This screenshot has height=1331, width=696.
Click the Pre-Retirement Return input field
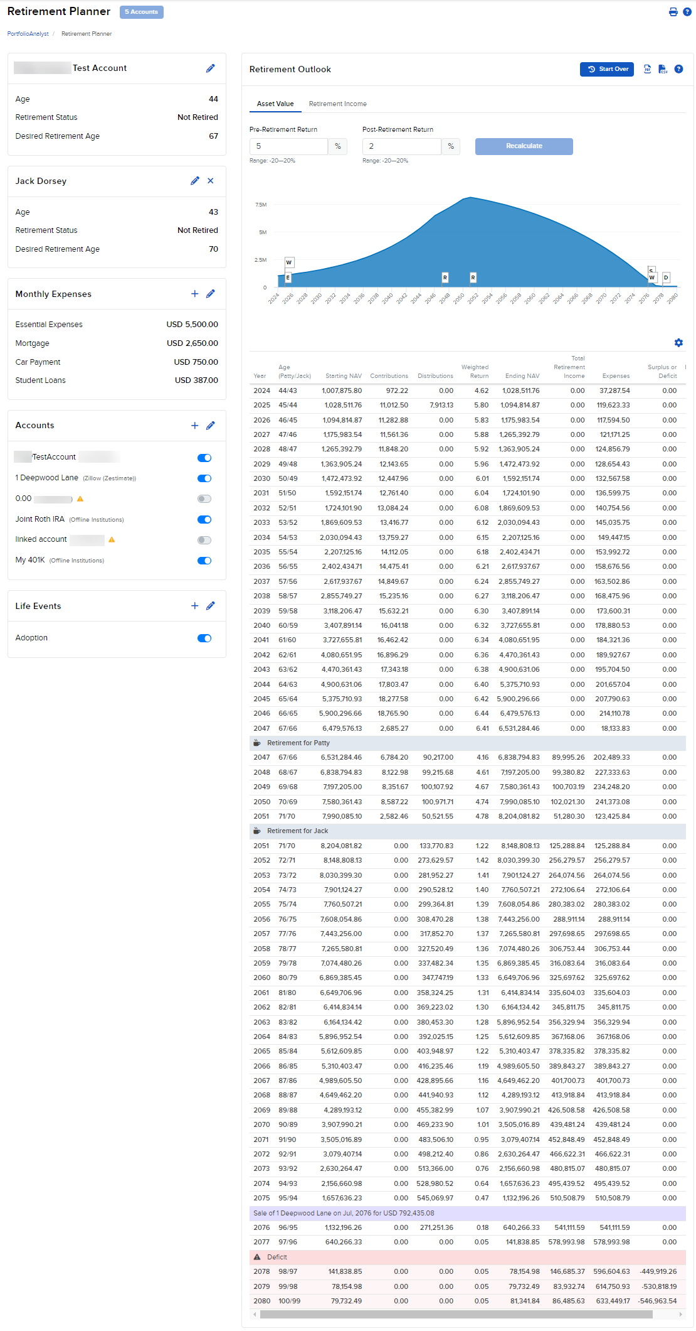288,146
